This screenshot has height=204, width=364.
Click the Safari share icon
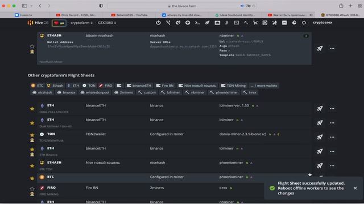pos(341,6)
